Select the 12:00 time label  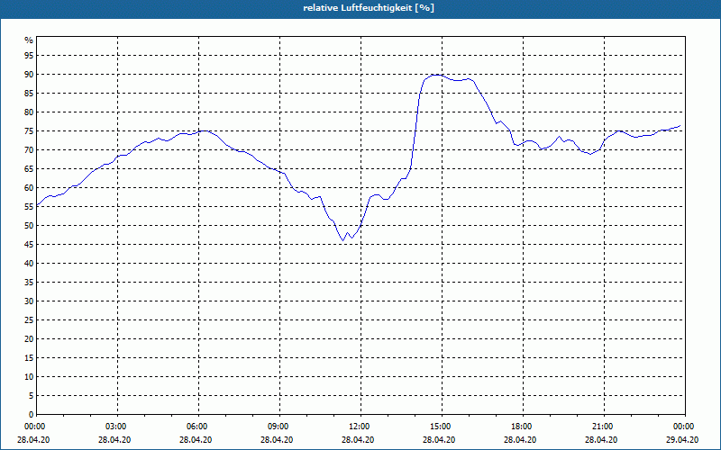point(358,427)
